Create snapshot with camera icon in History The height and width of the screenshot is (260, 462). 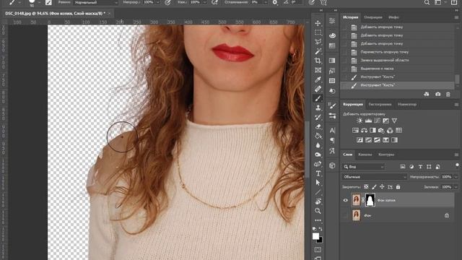click(x=438, y=95)
